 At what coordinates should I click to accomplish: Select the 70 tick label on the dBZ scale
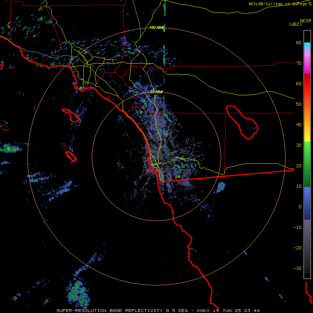(x=299, y=63)
